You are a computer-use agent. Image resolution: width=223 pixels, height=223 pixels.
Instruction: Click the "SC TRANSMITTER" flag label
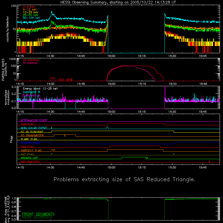click(x=32, y=135)
